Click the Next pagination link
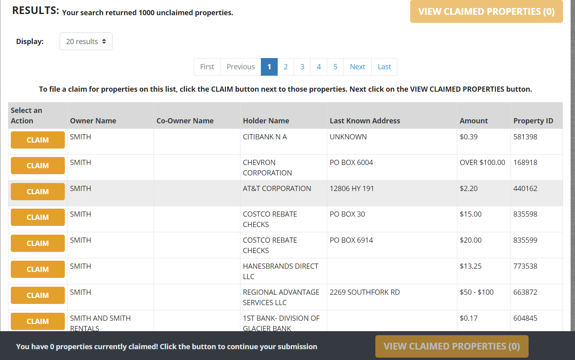The width and height of the screenshot is (575, 360). [x=357, y=66]
